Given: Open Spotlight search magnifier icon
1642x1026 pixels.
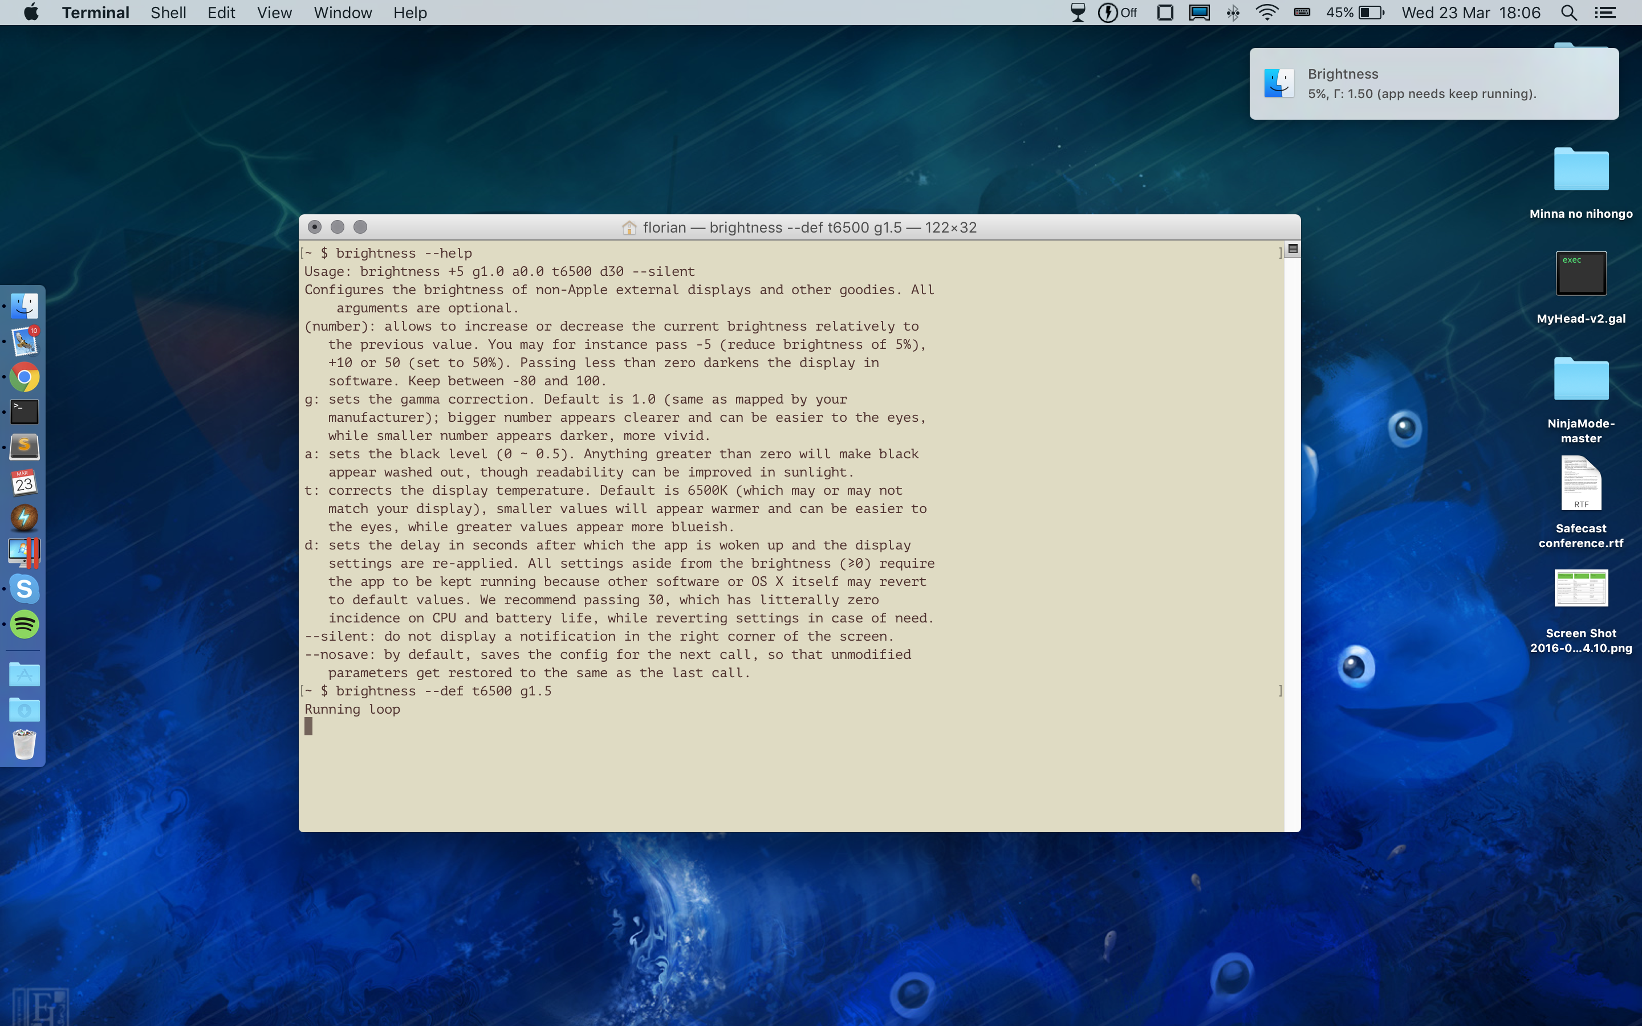Looking at the screenshot, I should 1568,13.
